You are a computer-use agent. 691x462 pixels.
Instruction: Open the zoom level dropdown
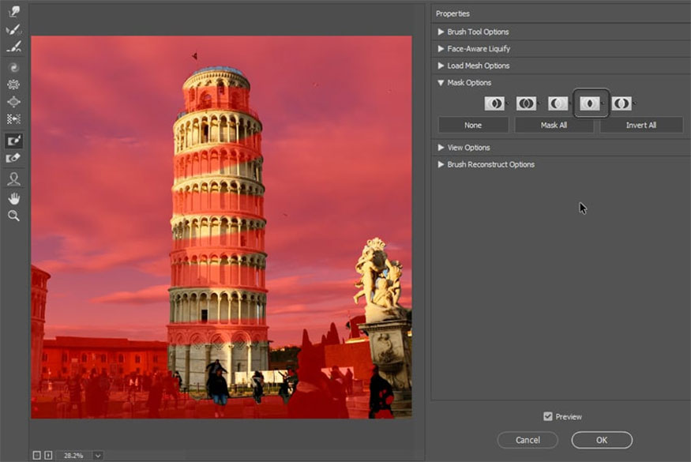pos(98,455)
